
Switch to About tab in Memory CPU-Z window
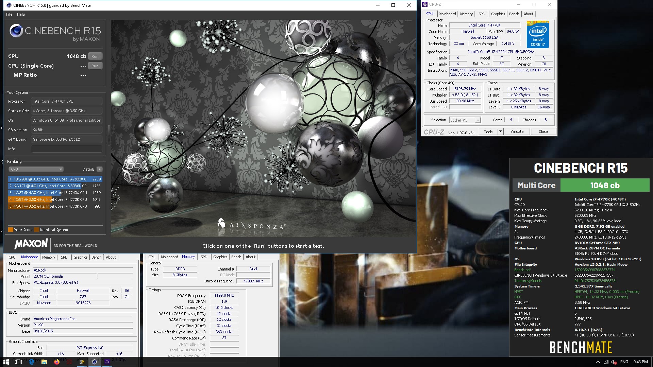(250, 257)
